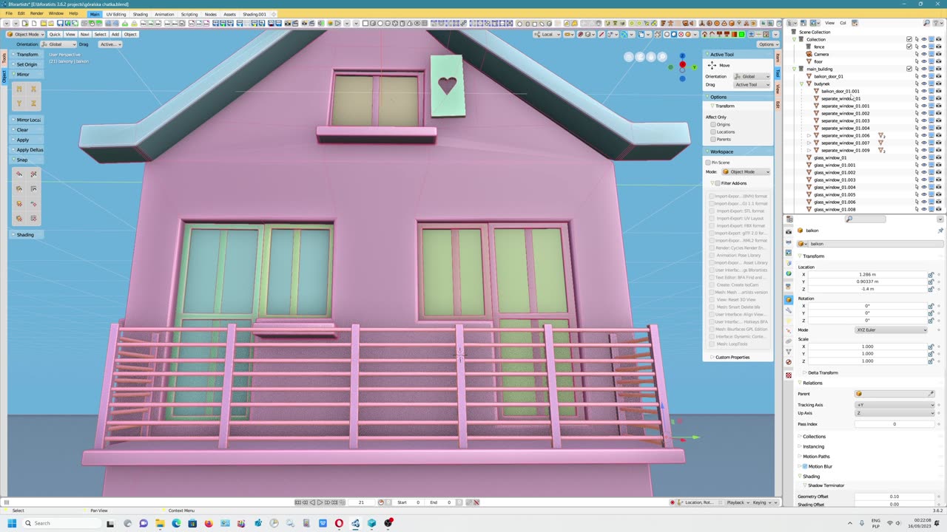This screenshot has width=947, height=532.
Task: Check the Pin Scene checkbox
Action: [708, 163]
